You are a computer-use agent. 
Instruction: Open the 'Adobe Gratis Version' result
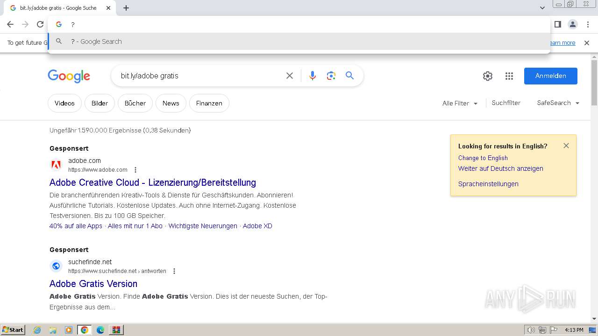[x=93, y=284]
